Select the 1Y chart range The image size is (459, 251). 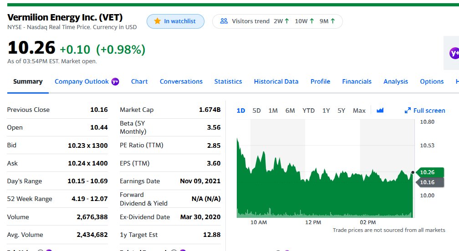coord(326,111)
